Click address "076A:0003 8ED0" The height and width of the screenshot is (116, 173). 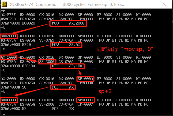click(16, 45)
